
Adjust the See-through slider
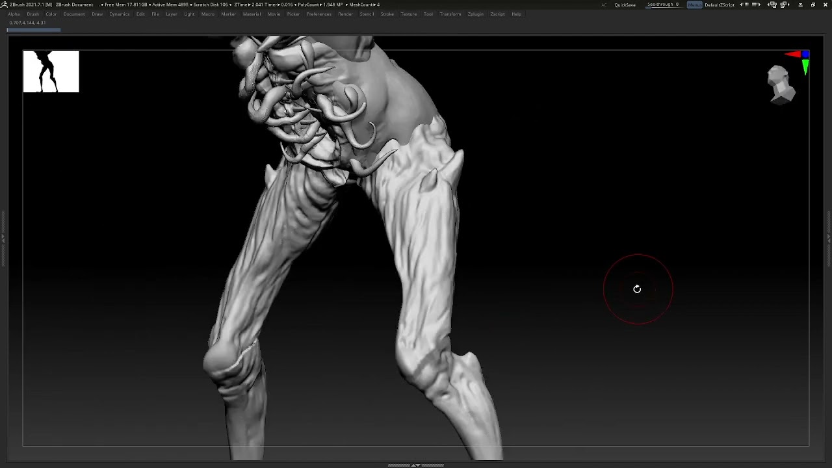coord(663,5)
